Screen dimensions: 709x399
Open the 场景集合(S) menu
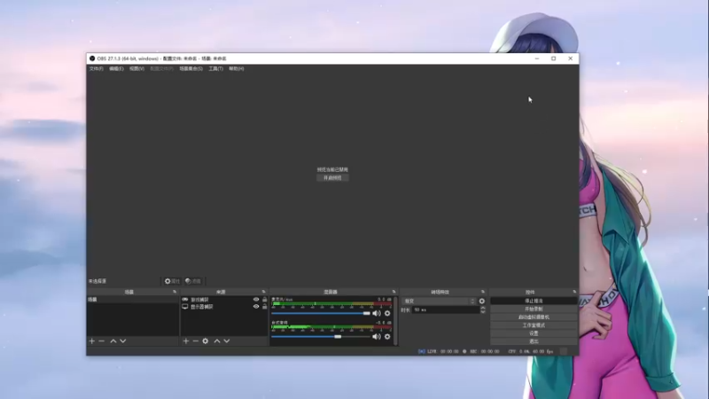pyautogui.click(x=191, y=69)
